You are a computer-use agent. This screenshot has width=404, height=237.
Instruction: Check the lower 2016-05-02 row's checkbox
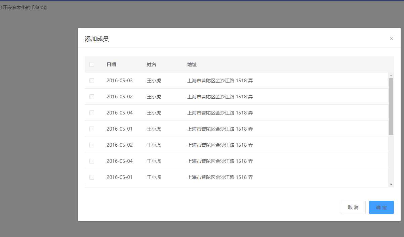[x=92, y=145]
